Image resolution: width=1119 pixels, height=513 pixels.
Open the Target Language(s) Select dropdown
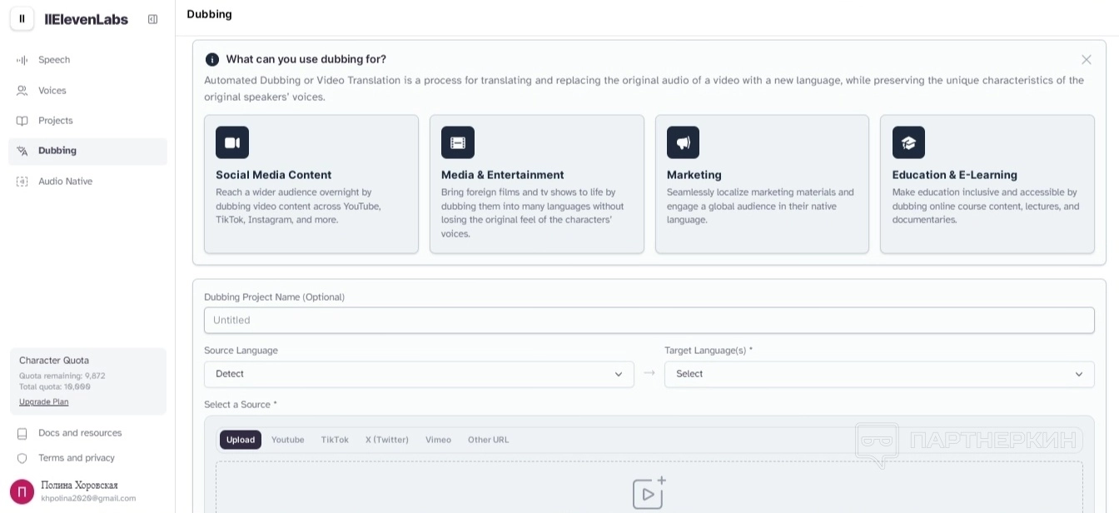[878, 374]
